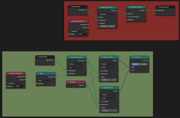Click the Curves output socket
Image resolution: width=180 pixels, height=118 pixels.
pyautogui.click(x=146, y=10)
